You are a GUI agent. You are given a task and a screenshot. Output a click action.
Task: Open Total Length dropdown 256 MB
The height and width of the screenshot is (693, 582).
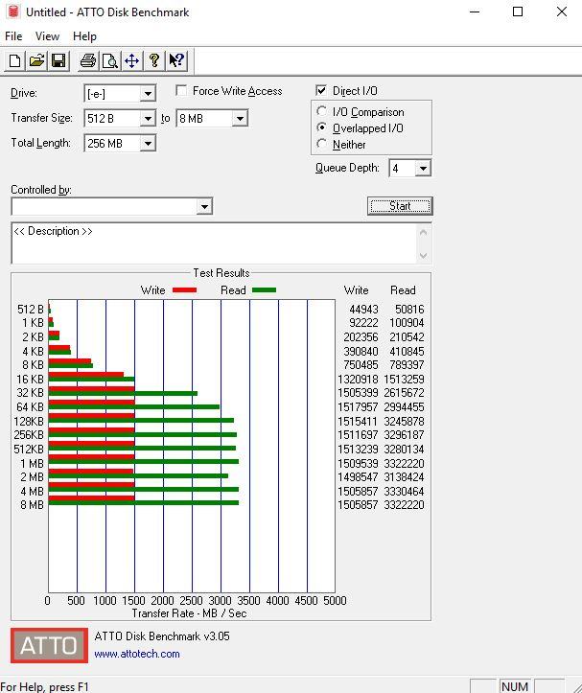click(148, 143)
